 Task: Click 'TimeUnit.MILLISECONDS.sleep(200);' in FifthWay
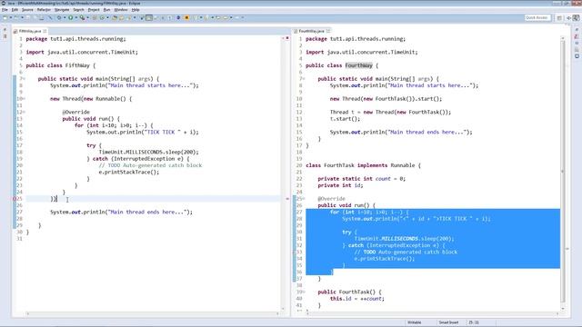pos(148,152)
